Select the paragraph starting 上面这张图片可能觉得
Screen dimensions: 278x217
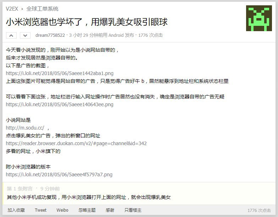pyautogui.click(x=117, y=81)
